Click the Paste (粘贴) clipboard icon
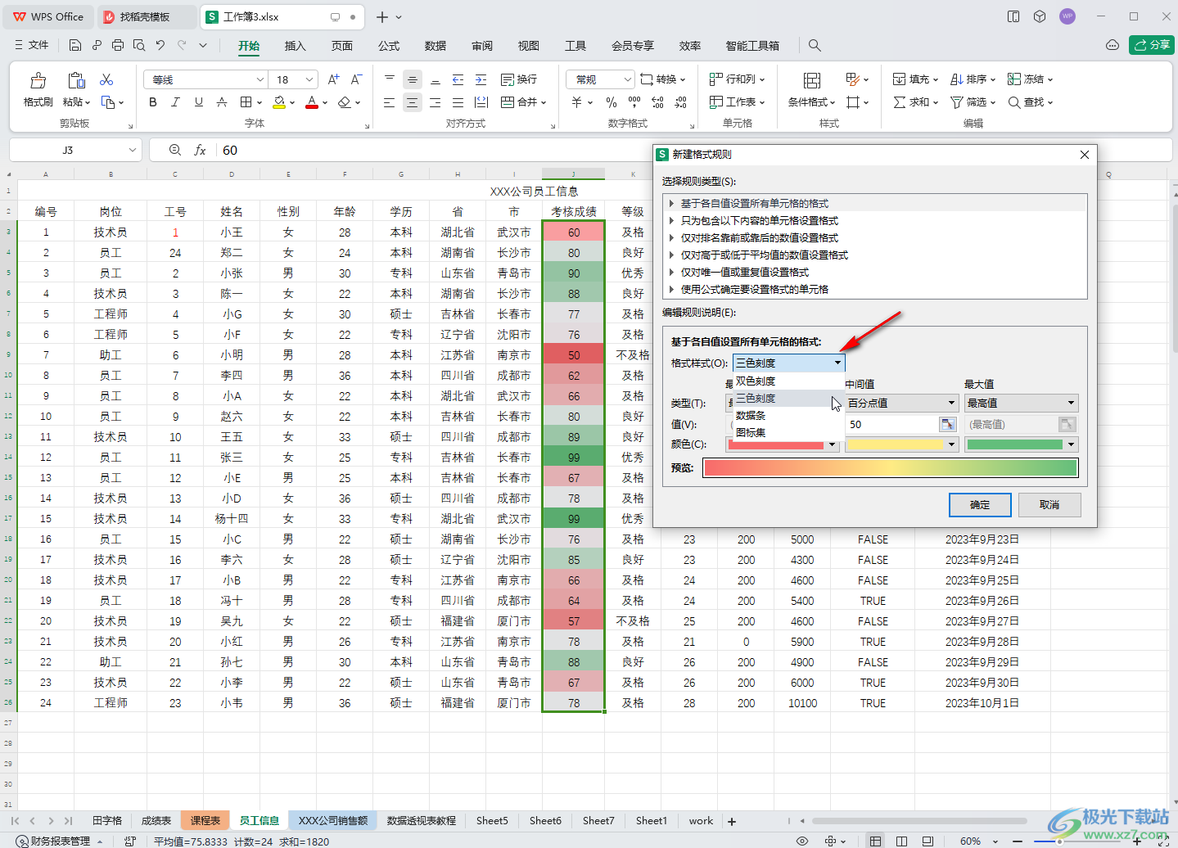This screenshot has width=1178, height=848. tap(76, 80)
